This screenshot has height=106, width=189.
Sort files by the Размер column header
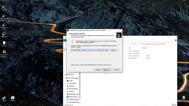144,48
